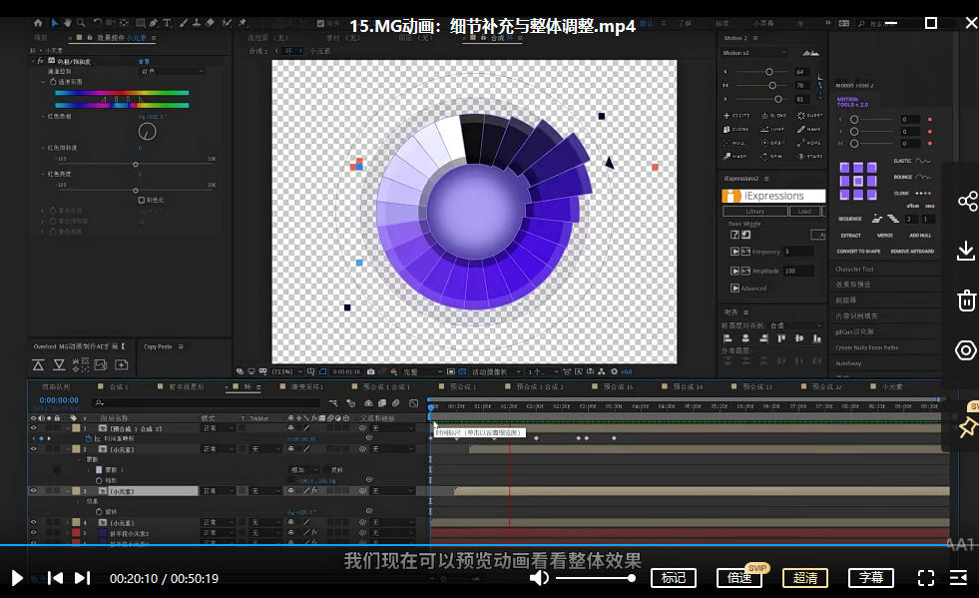The image size is (979, 598).
Task: Click the download icon on the right sidebar
Action: (x=966, y=251)
